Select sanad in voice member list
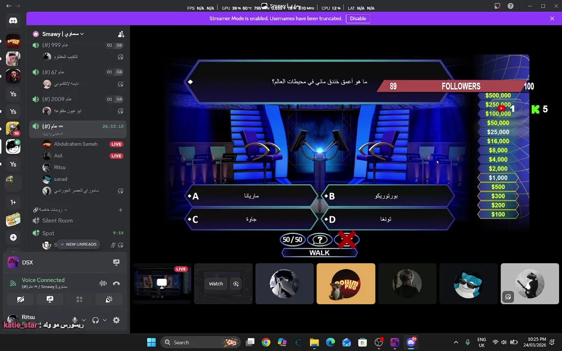Screen dimensions: 562x351 (x=82, y=179)
